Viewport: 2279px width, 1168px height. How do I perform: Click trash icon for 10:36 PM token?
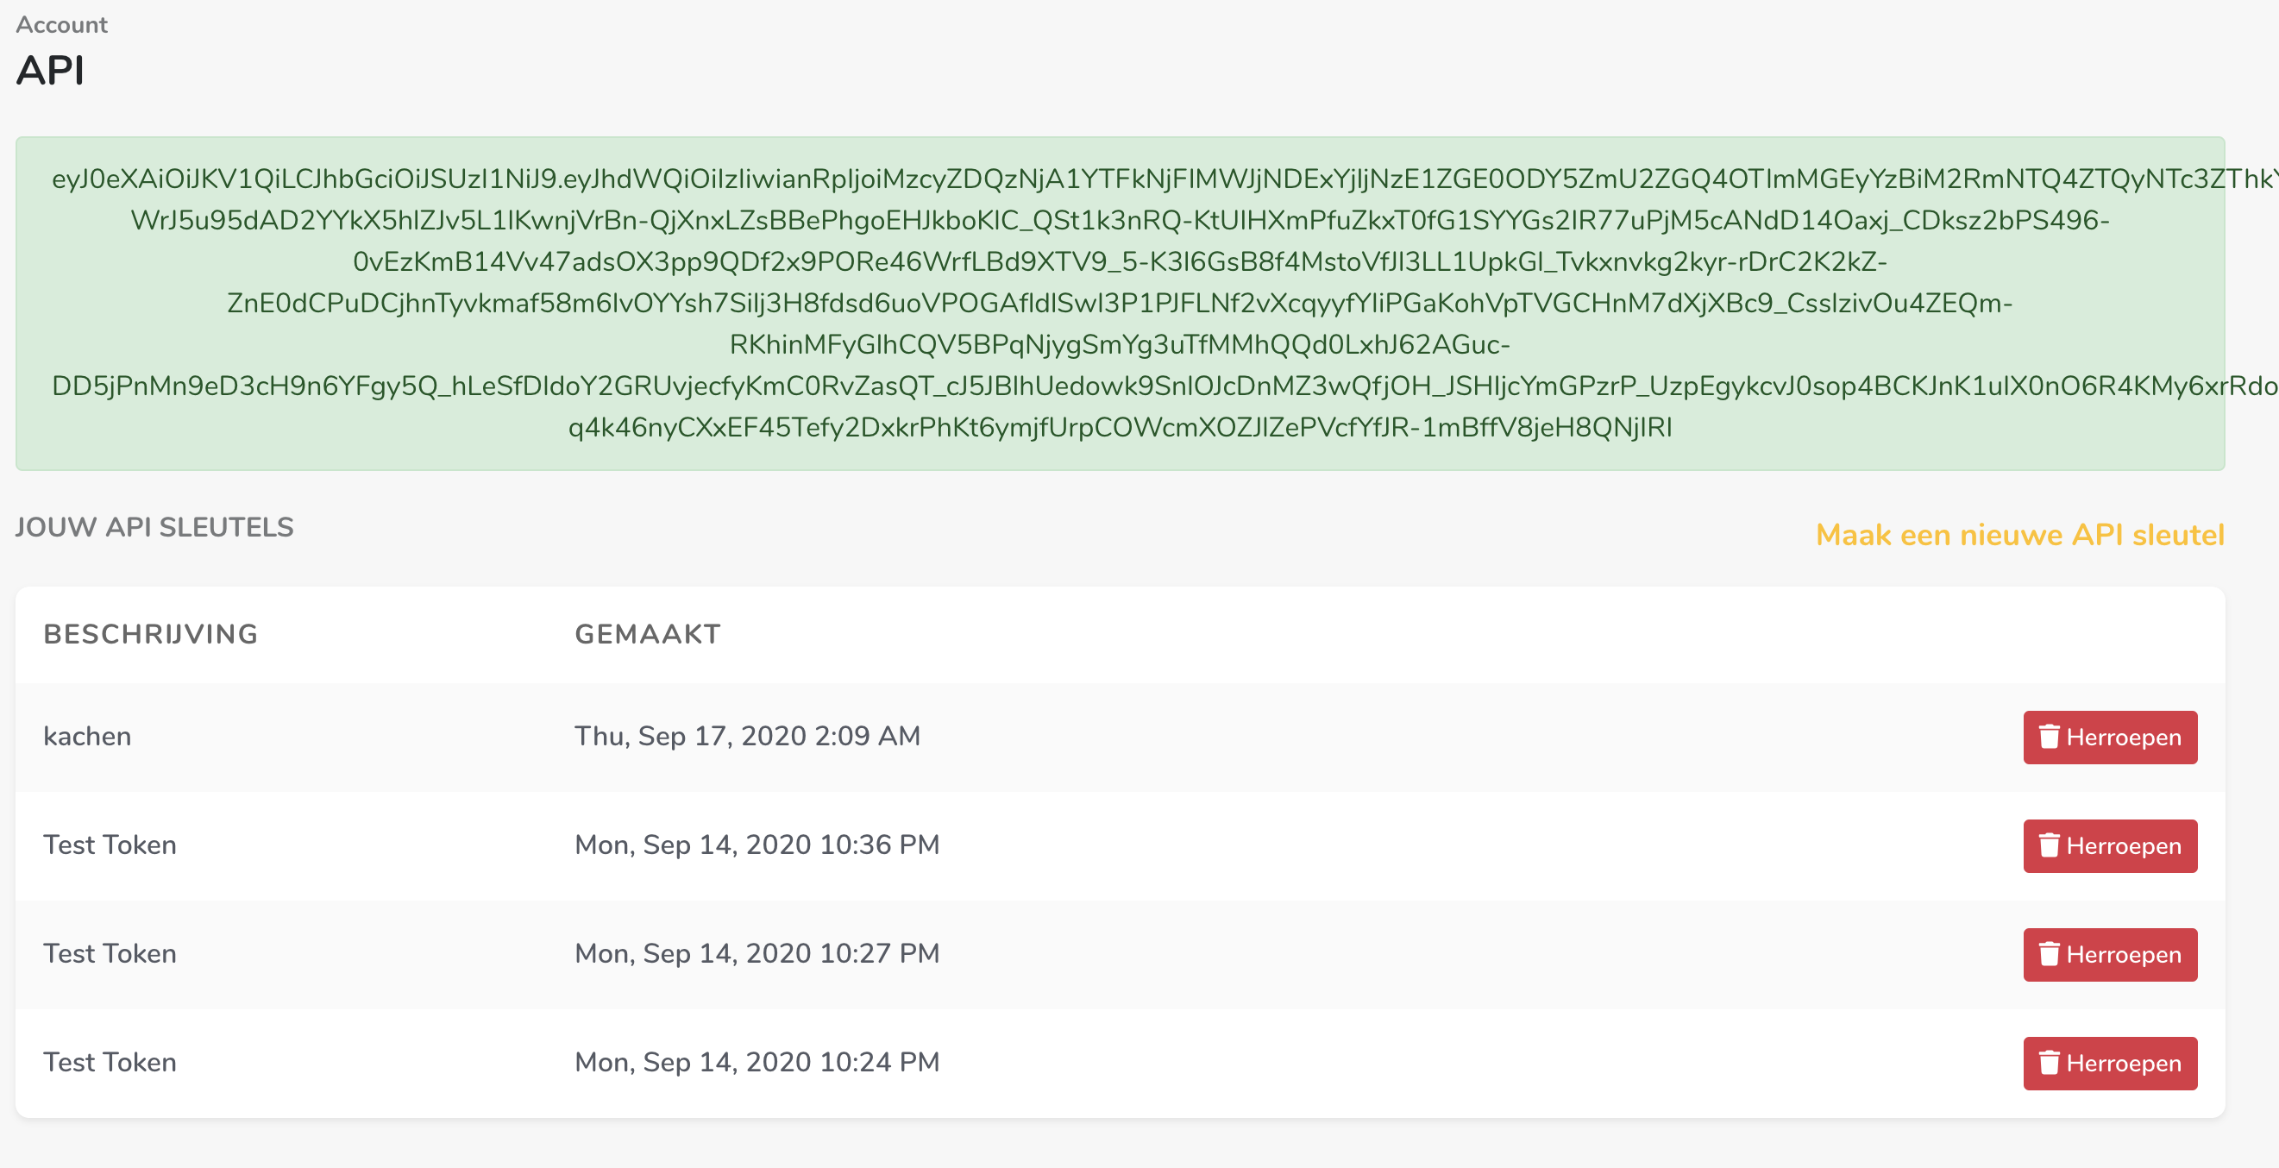[2049, 845]
